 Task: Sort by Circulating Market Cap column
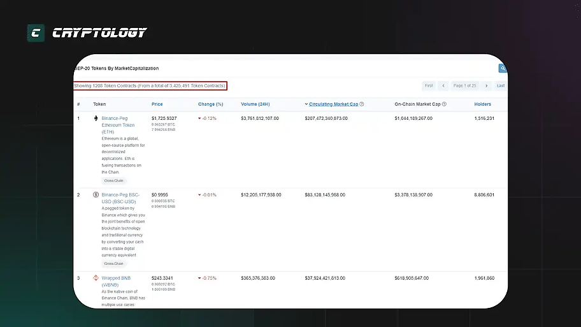(333, 104)
